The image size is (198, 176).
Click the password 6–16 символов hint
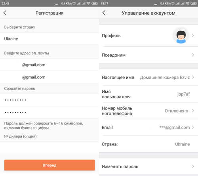tap(44, 126)
